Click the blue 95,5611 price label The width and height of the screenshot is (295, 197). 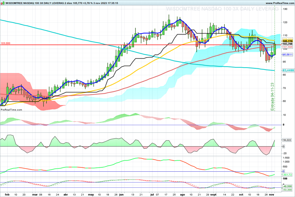tap(288, 55)
